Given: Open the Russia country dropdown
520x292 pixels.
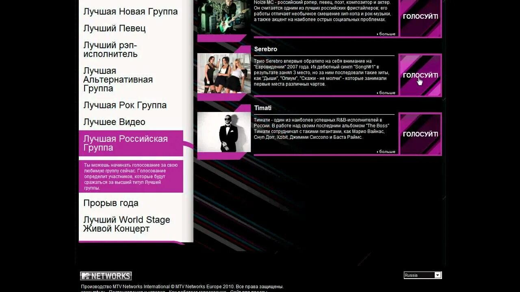Looking at the screenshot, I should coord(422,275).
